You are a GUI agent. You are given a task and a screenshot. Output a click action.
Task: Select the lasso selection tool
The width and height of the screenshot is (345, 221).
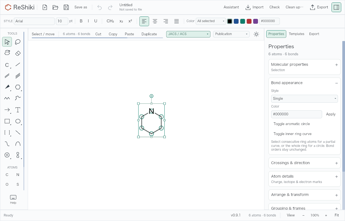coord(18,42)
